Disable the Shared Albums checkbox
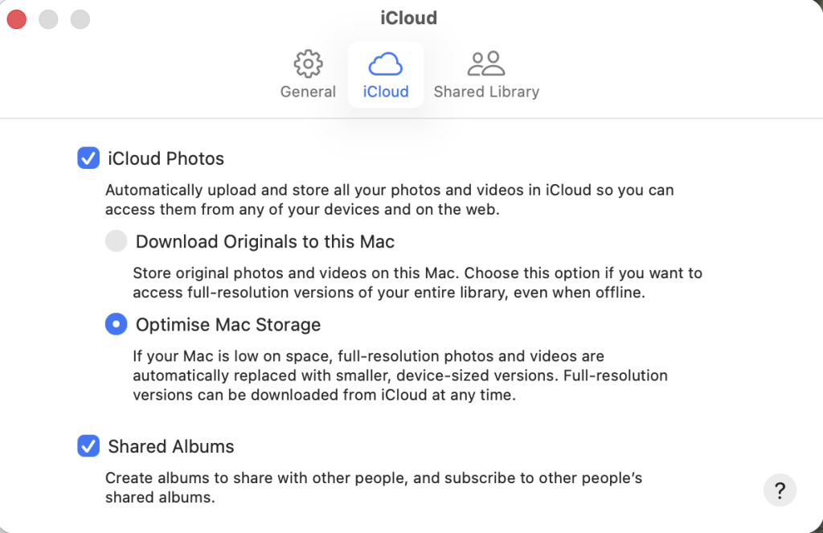Image resolution: width=823 pixels, height=533 pixels. (88, 446)
